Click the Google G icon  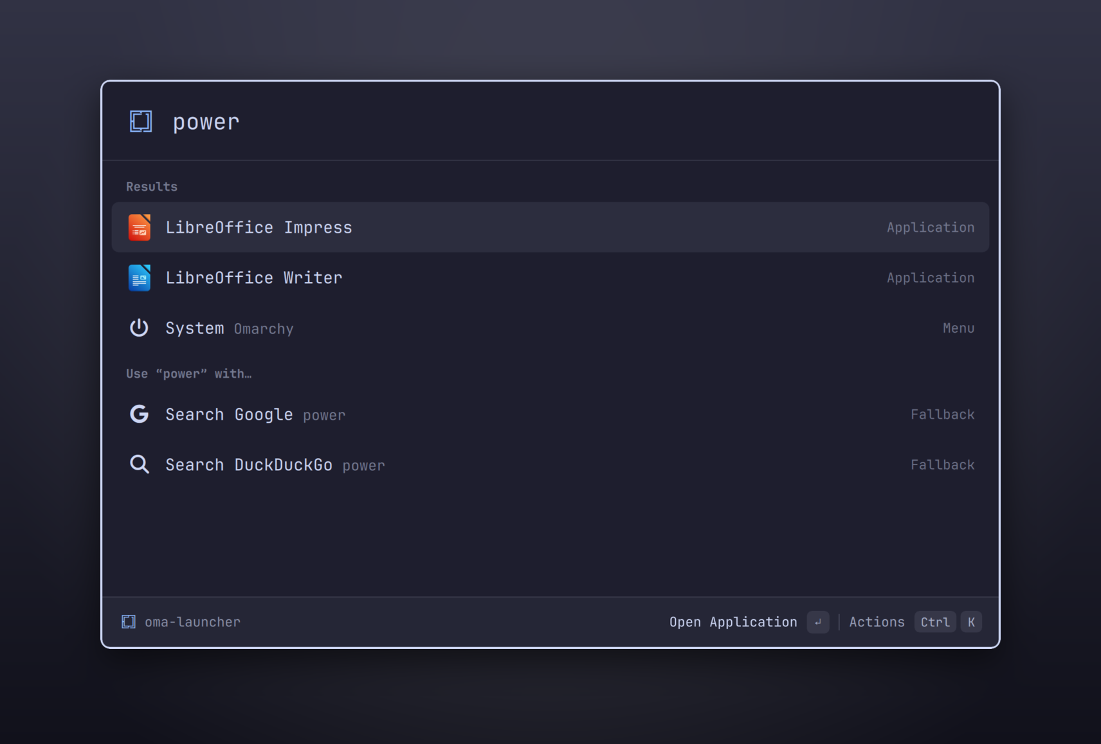[139, 414]
